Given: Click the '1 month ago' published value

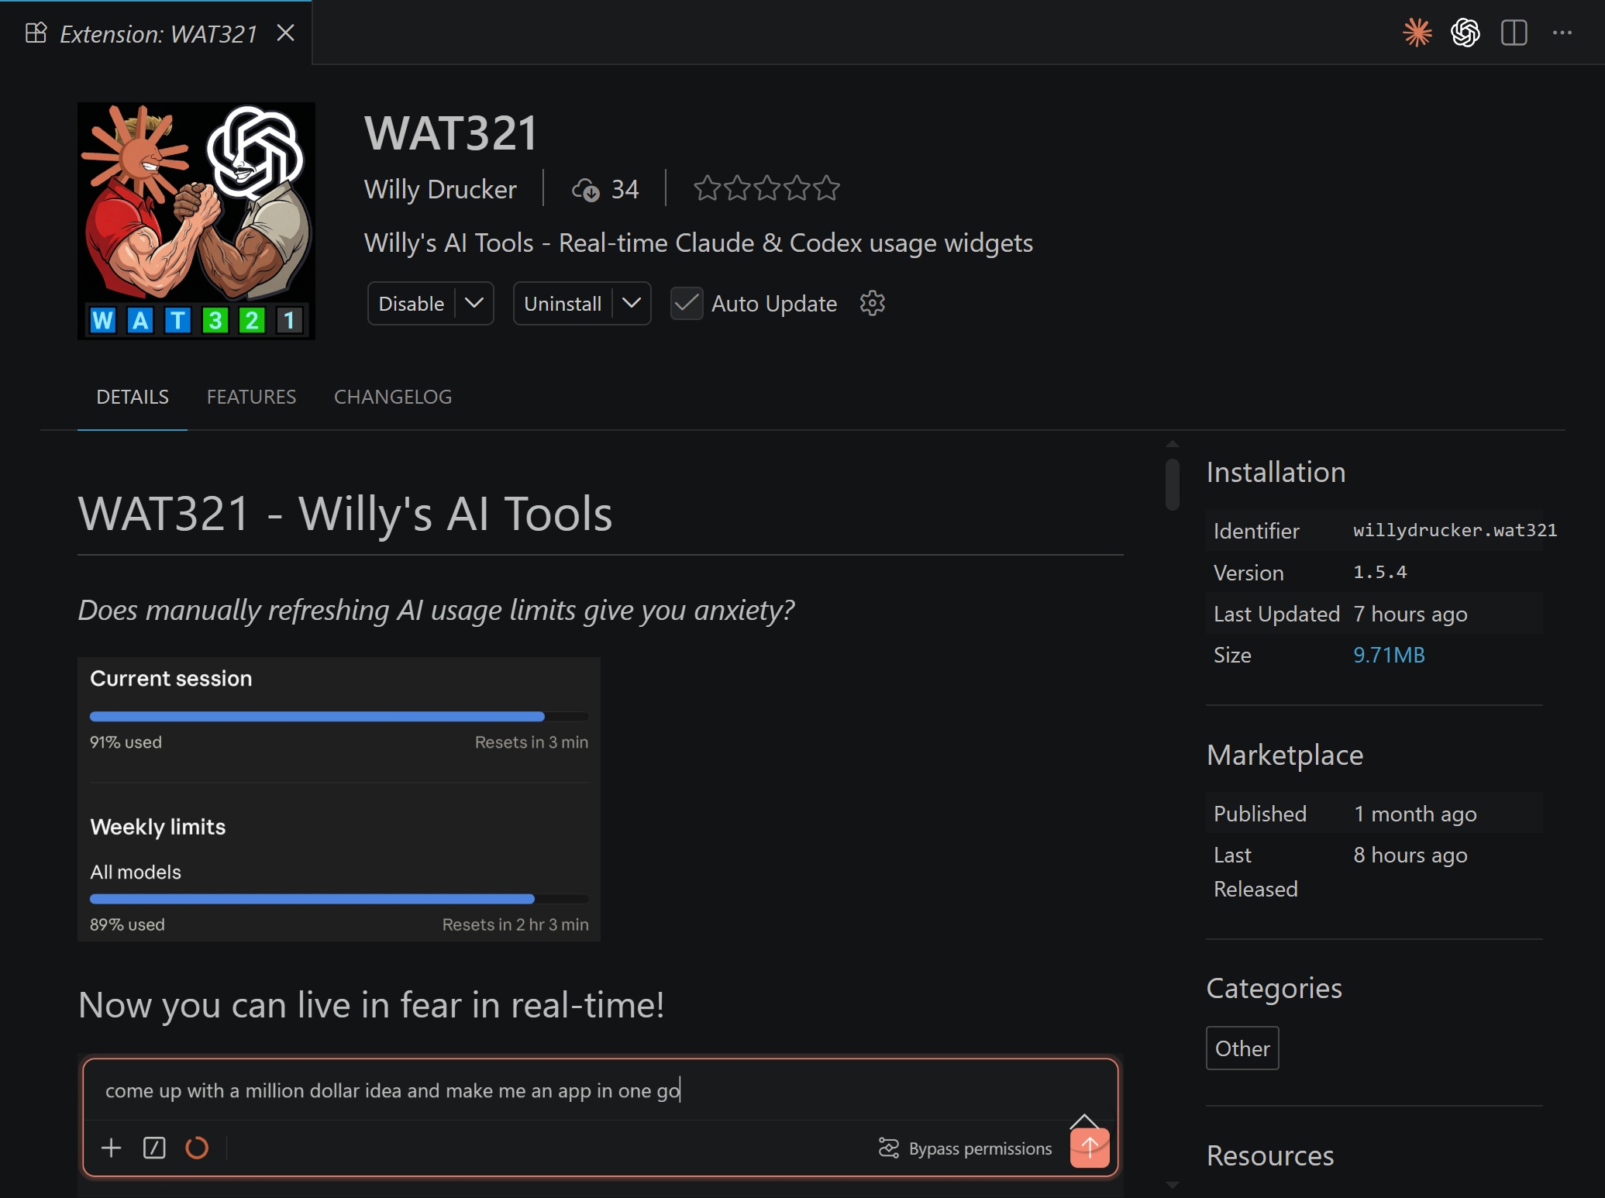Looking at the screenshot, I should coord(1414,814).
